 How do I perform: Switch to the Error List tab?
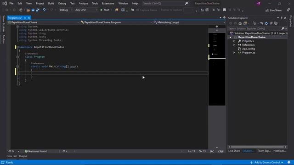pyautogui.click(x=11, y=156)
